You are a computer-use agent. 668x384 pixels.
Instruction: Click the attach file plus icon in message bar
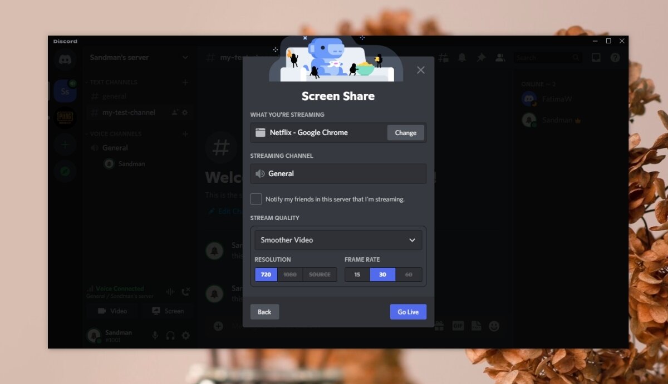tap(218, 326)
